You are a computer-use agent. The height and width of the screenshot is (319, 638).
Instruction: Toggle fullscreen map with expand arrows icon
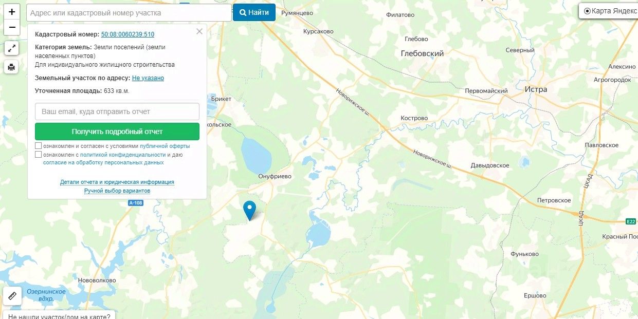[x=11, y=48]
